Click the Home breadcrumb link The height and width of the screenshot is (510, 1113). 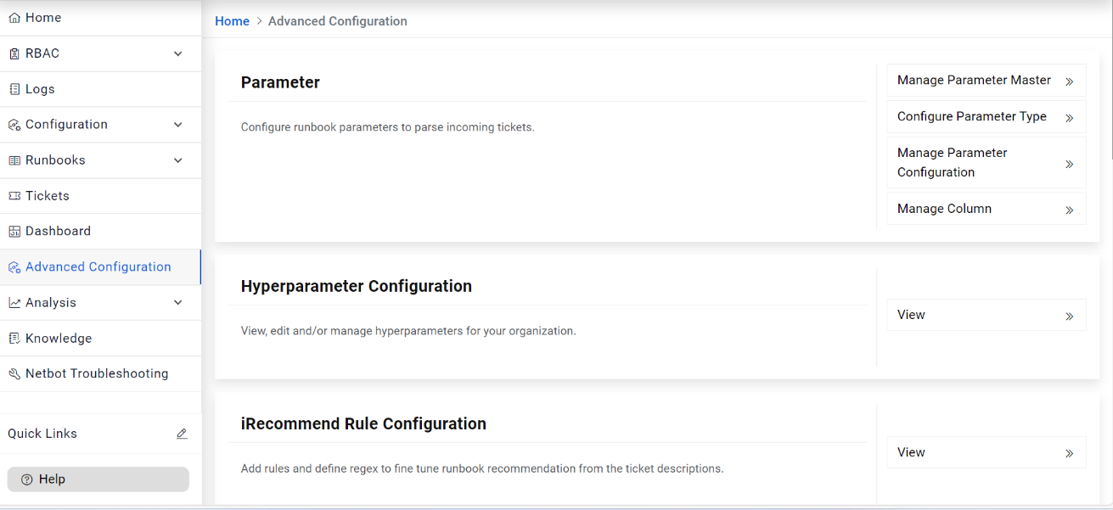tap(232, 21)
